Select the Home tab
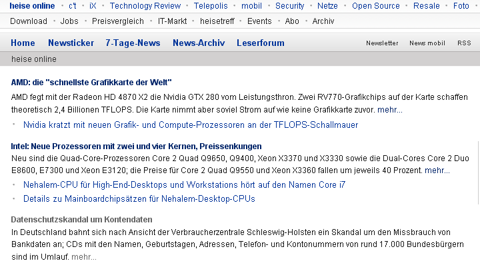Viewport: 480px width, 271px height. click(23, 43)
